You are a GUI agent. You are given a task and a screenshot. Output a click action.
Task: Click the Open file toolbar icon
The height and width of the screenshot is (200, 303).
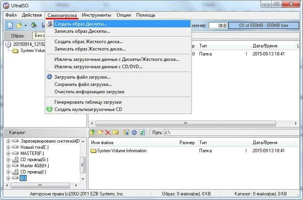(x=19, y=25)
